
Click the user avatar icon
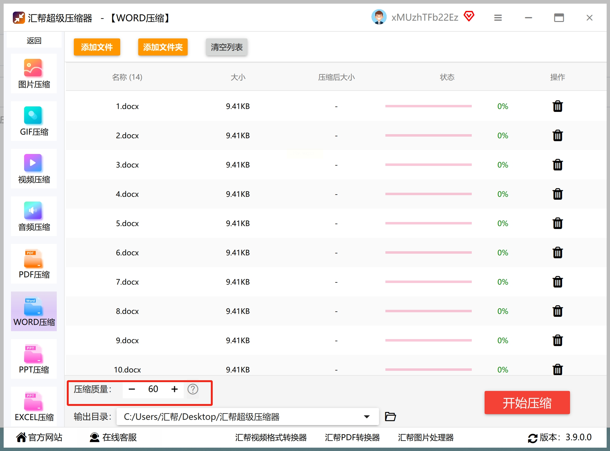(x=379, y=17)
